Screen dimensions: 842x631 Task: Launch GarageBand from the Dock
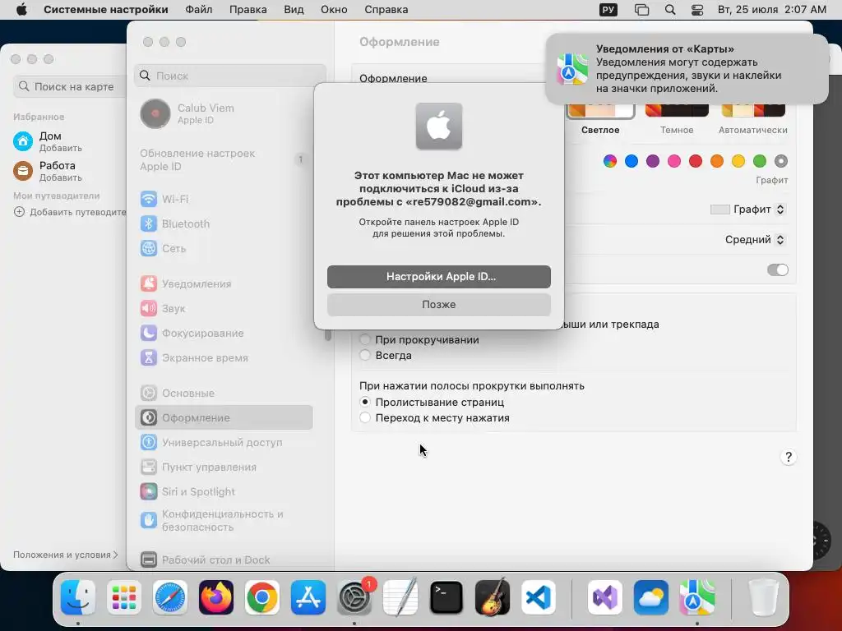click(493, 597)
